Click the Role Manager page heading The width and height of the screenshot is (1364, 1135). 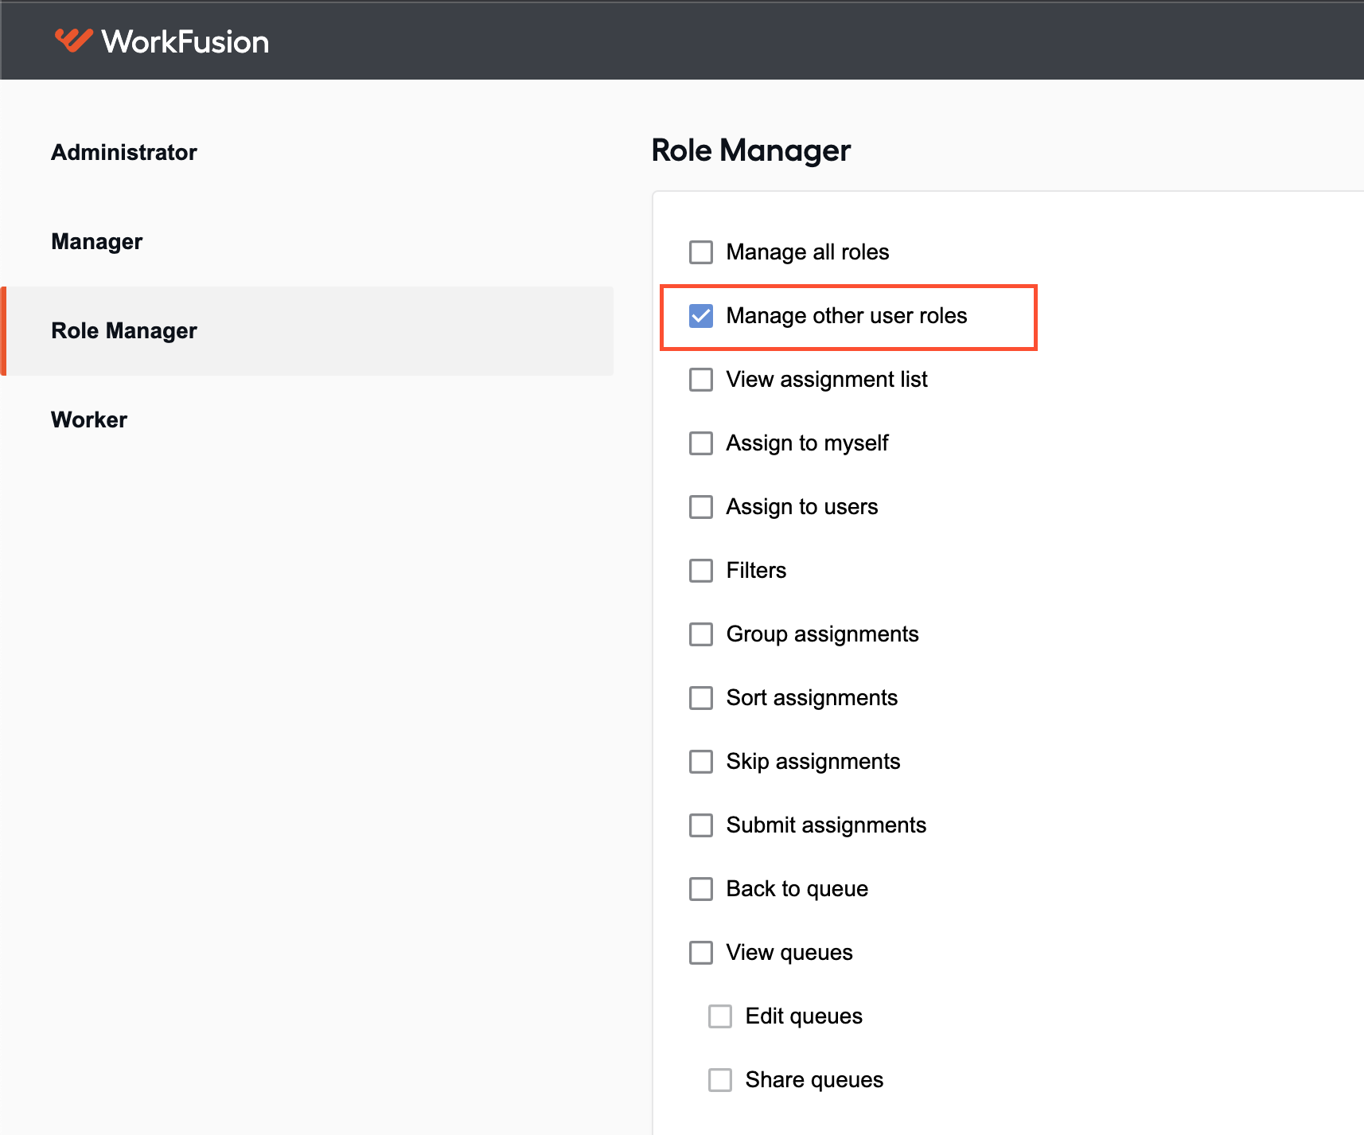[751, 150]
